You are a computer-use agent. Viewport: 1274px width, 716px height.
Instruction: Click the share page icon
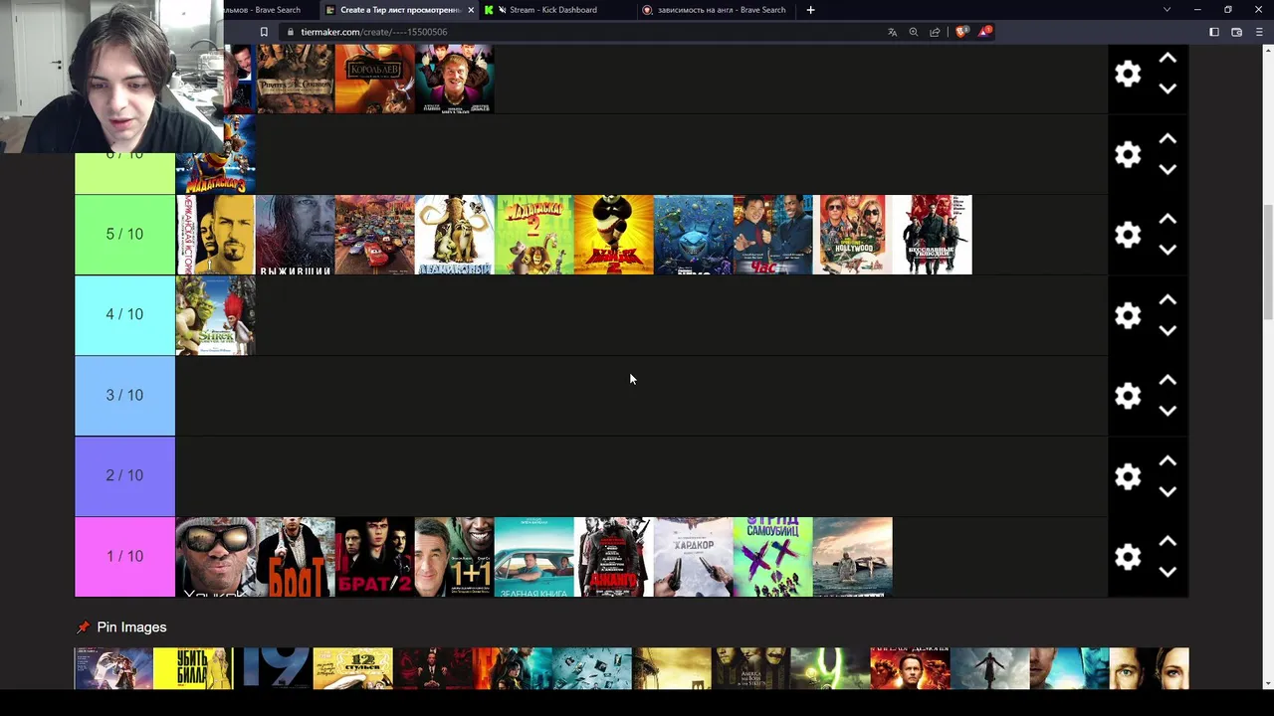coord(935,32)
